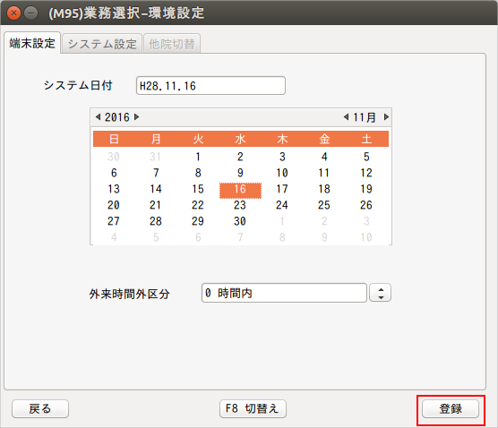Screen dimensions: 498x428
Task: Go to next month arrow beside 11月
Action: coord(386,117)
